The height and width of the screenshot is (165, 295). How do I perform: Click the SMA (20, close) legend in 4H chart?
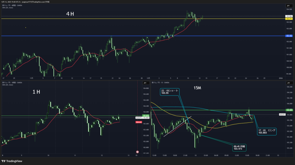7,7
